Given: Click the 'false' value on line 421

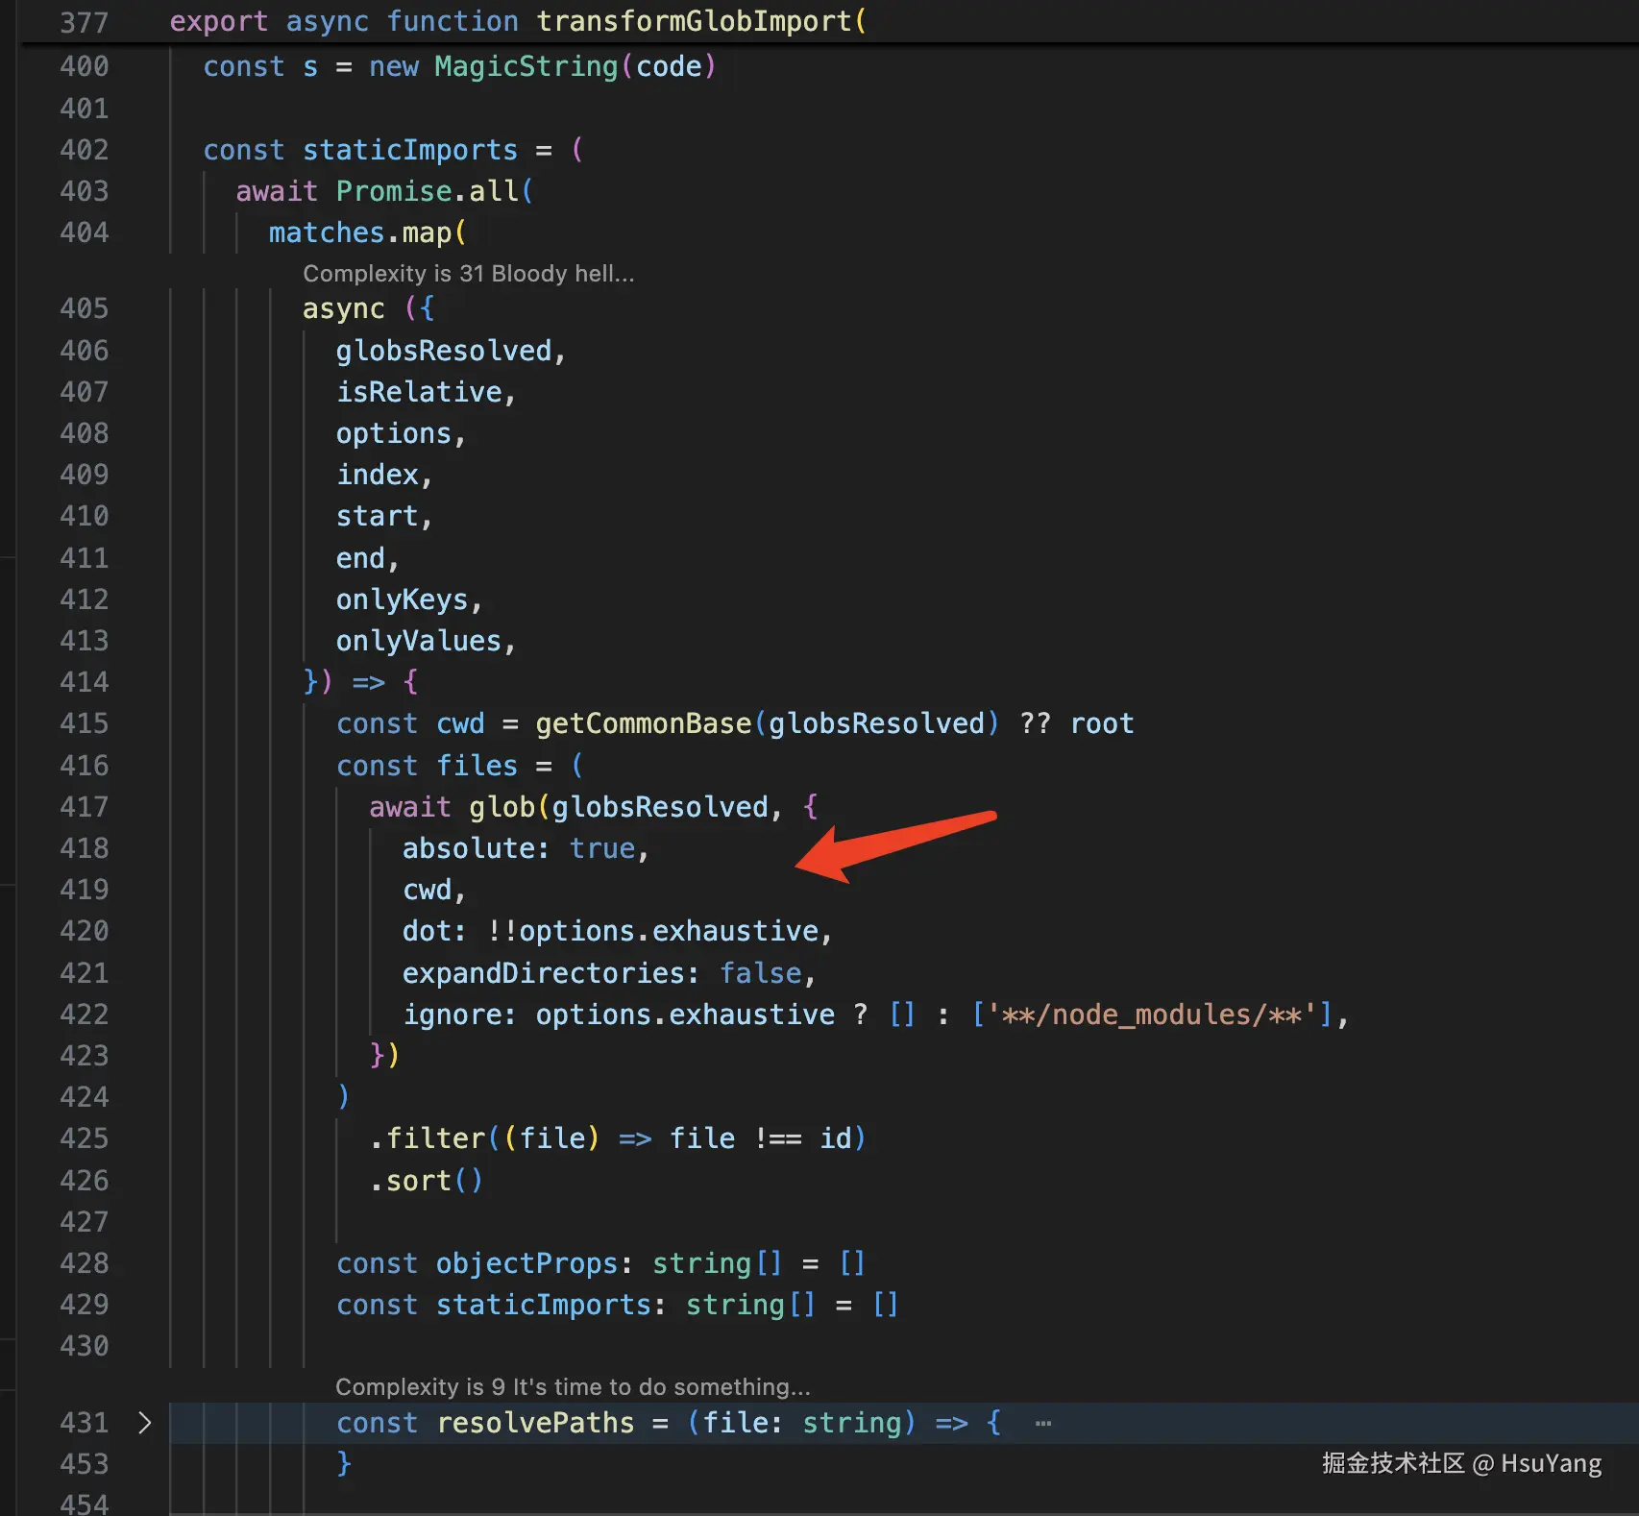Looking at the screenshot, I should [761, 973].
